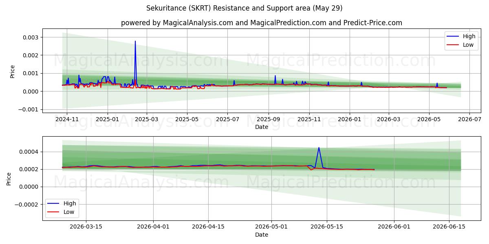489x244 pixels.
Task: Click the '2025-09' tick label
Action: coord(269,120)
